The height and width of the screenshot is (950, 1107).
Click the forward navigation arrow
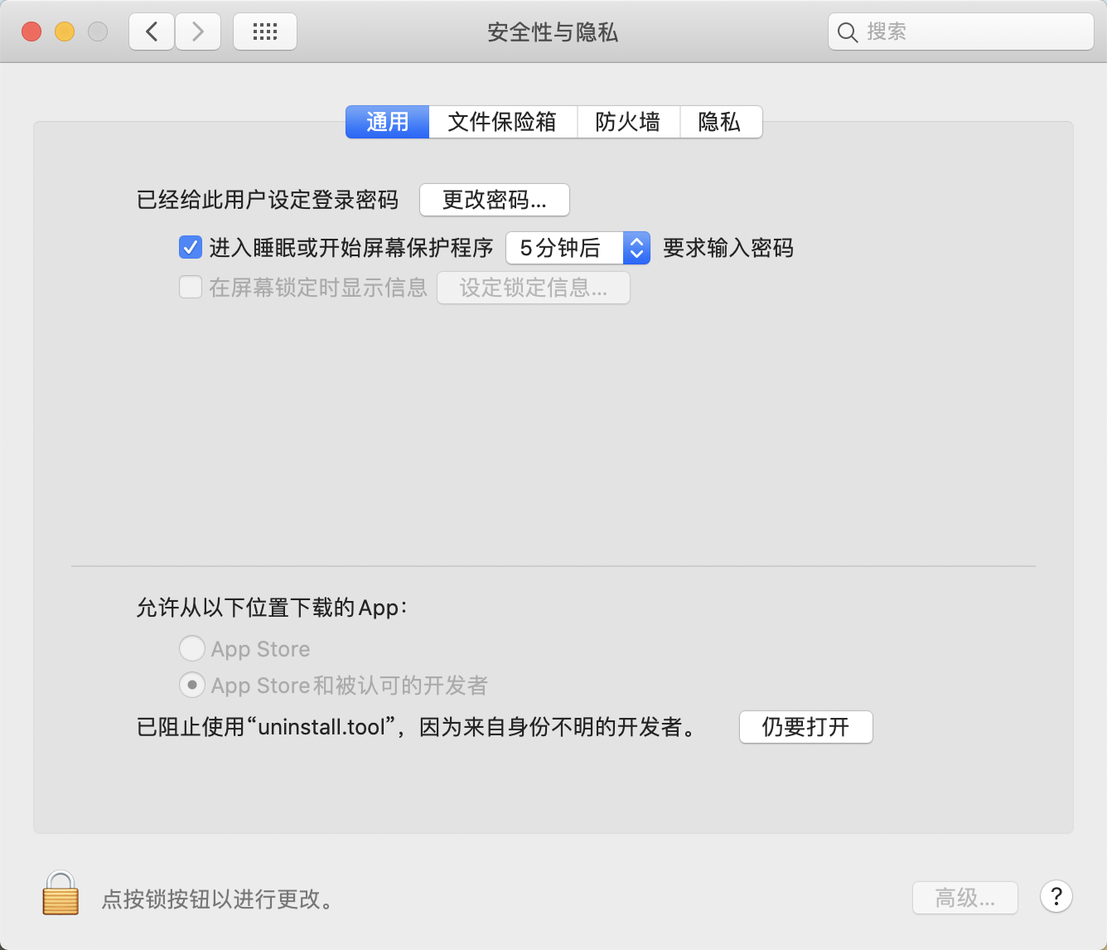[x=198, y=32]
